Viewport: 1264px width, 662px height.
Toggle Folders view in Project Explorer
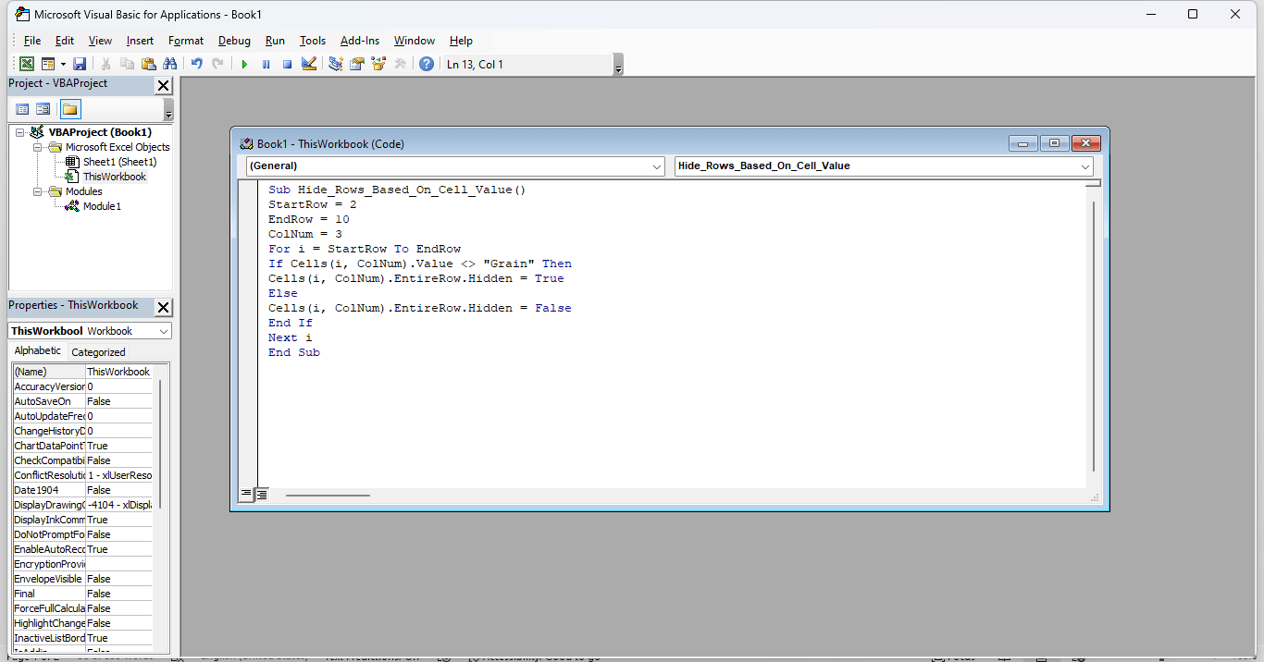pyautogui.click(x=68, y=108)
